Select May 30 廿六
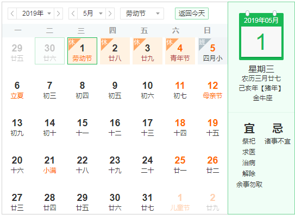 point(115,202)
